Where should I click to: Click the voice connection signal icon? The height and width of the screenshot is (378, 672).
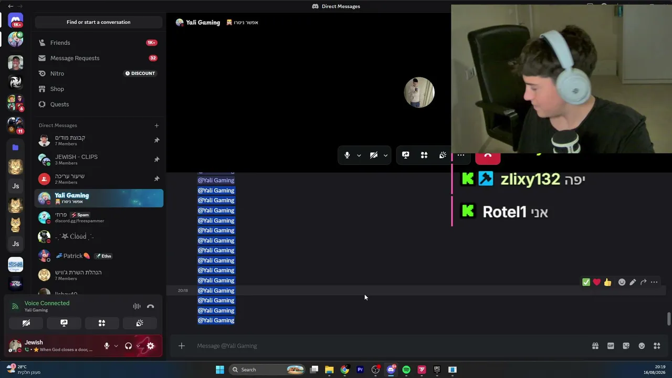[x=15, y=307]
